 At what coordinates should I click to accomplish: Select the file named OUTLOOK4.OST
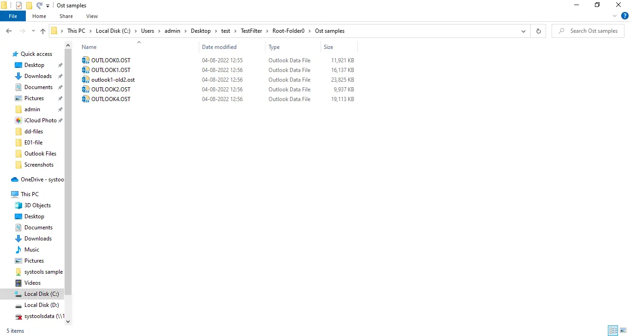point(111,99)
